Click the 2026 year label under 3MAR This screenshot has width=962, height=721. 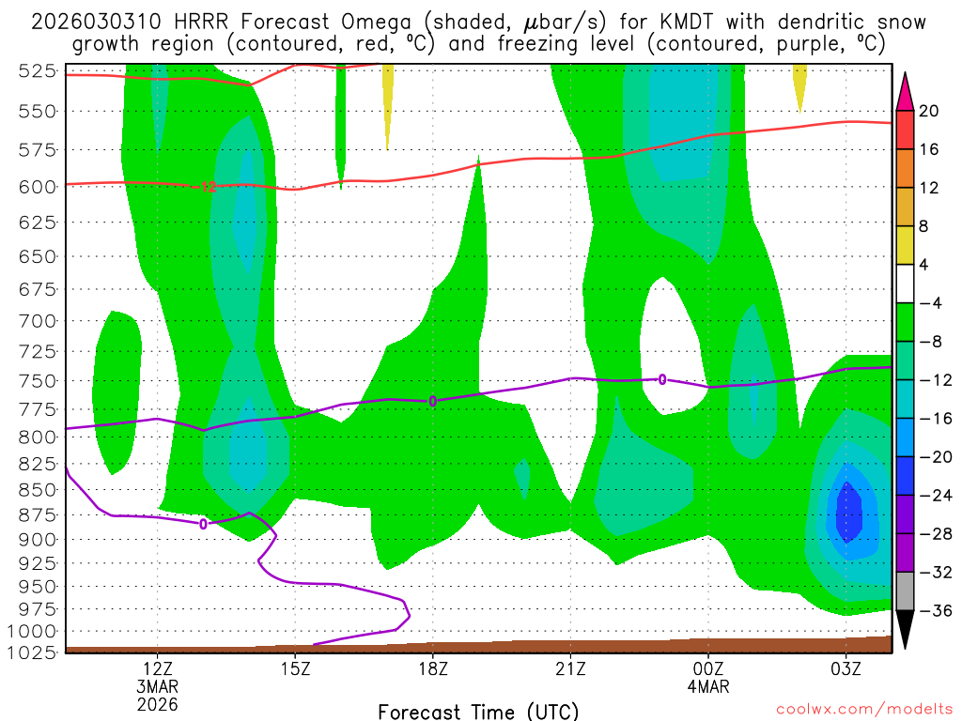point(158,704)
